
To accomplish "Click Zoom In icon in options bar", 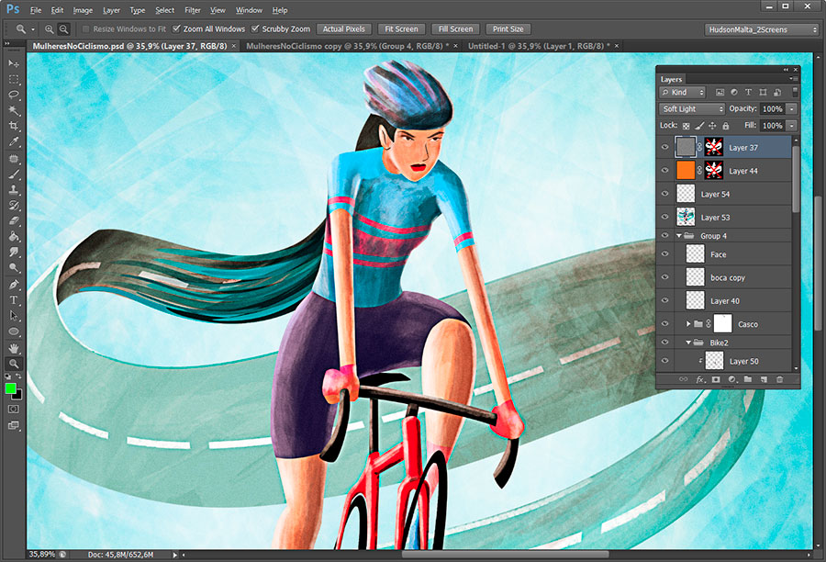I will [x=49, y=29].
